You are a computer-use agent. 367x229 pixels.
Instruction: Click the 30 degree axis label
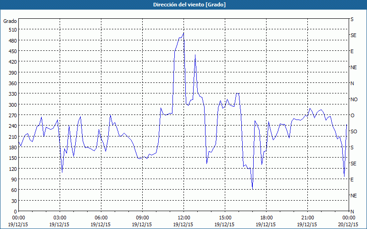point(14,201)
